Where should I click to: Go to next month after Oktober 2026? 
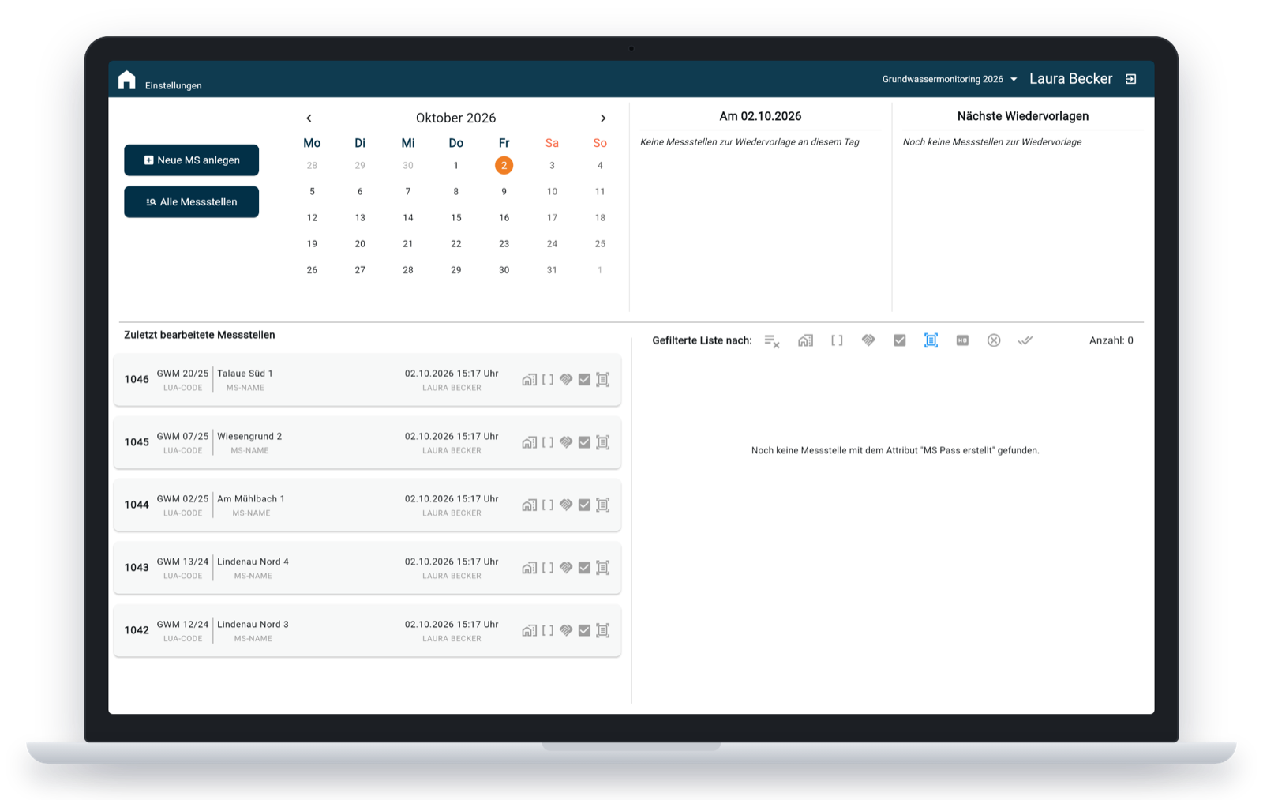click(x=603, y=118)
